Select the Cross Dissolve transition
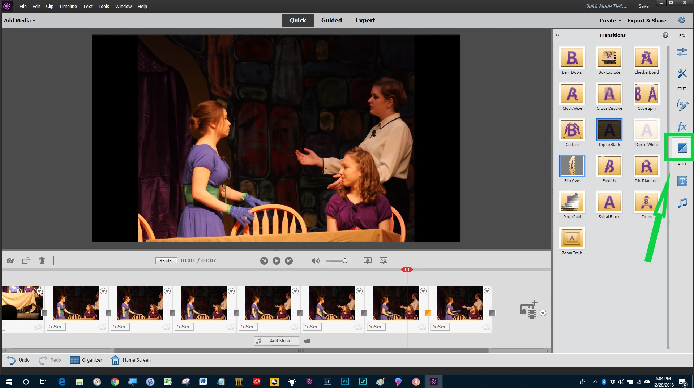Screen dimensions: 694x388 coord(609,97)
